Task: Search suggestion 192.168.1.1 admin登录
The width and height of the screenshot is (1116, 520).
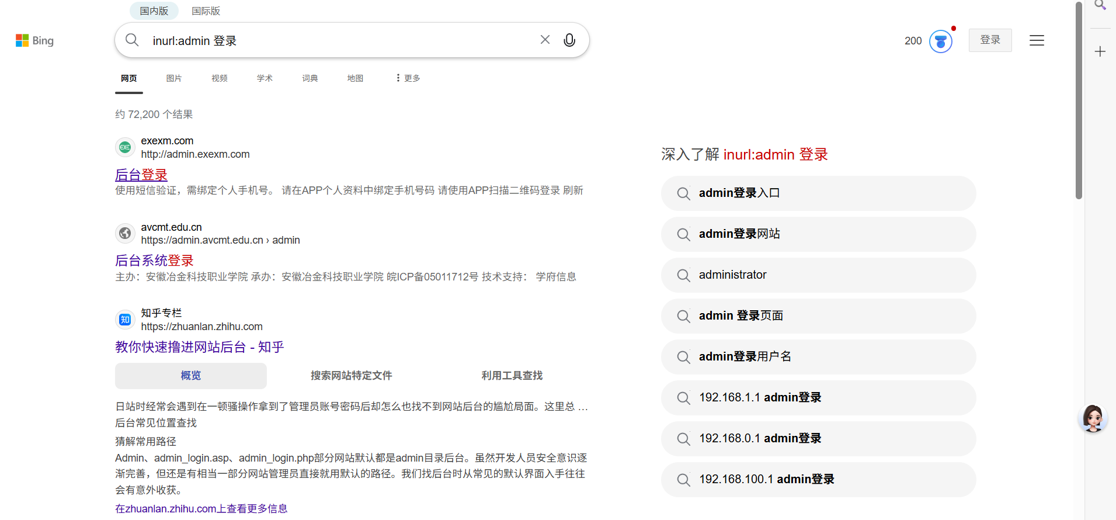Action: point(819,398)
